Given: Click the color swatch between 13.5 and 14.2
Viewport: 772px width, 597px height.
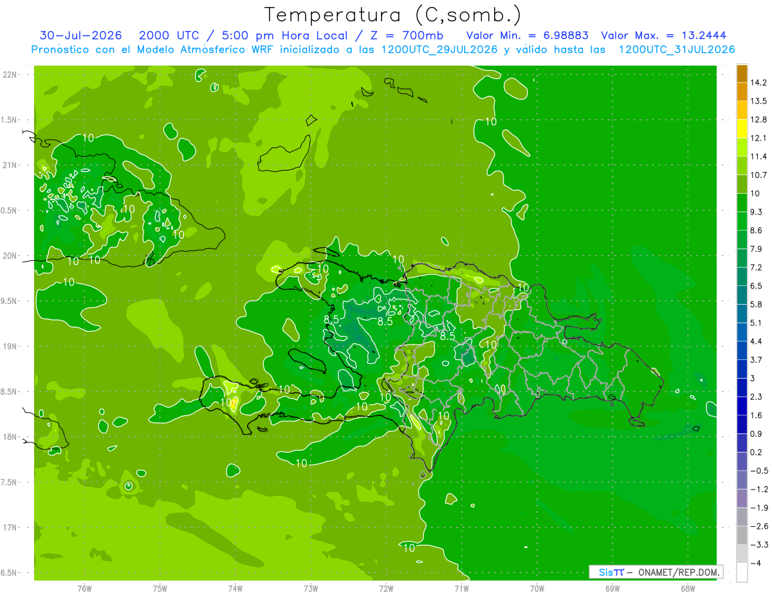Looking at the screenshot, I should coord(742,92).
